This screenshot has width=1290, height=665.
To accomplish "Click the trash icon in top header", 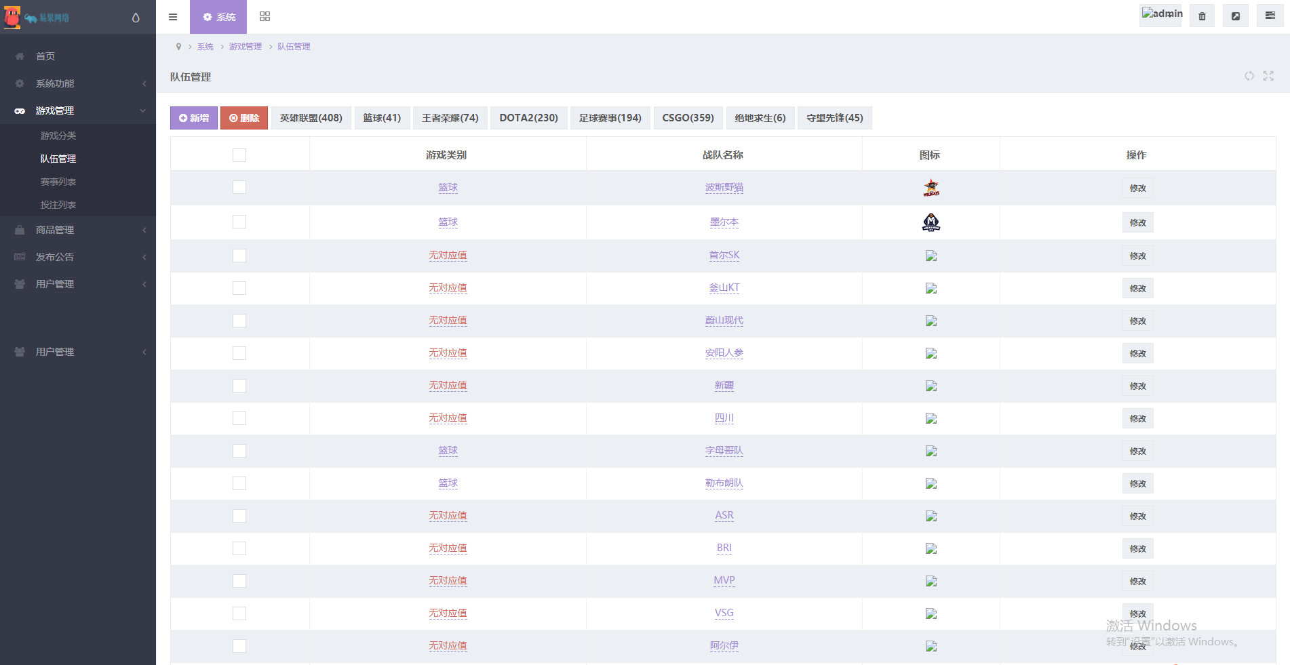I will pos(1202,16).
